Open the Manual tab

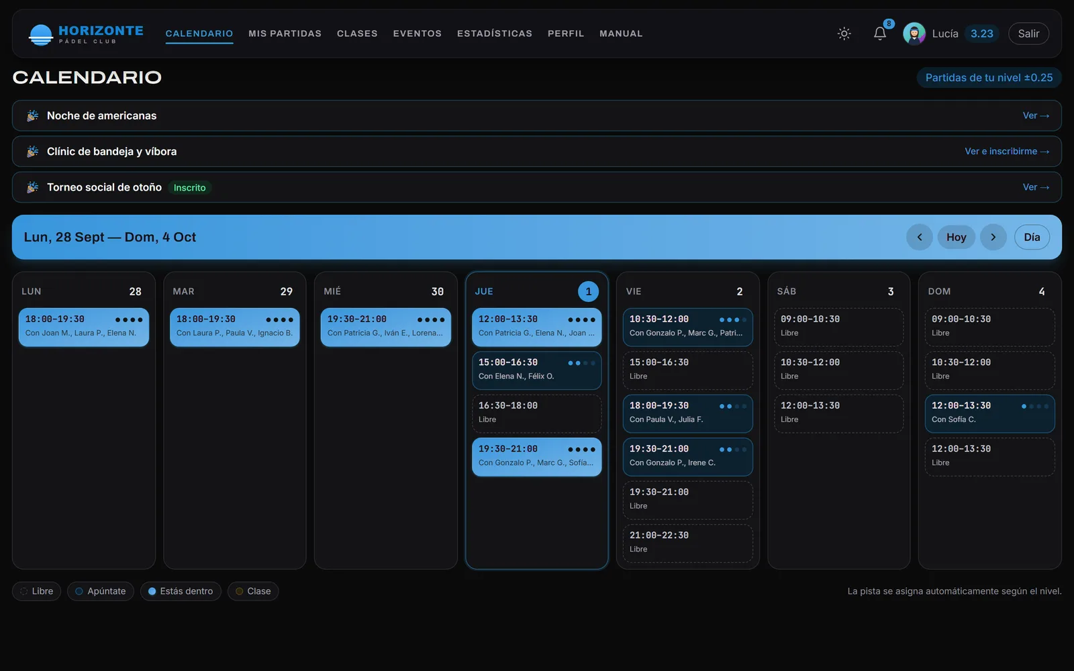coord(621,34)
